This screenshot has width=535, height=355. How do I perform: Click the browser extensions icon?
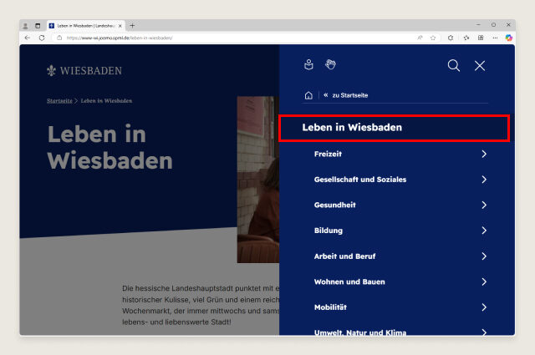[451, 38]
